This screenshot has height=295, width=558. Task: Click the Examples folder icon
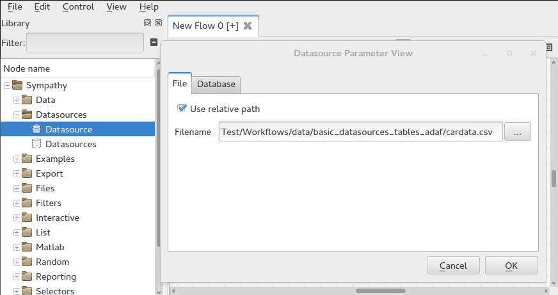tap(27, 159)
